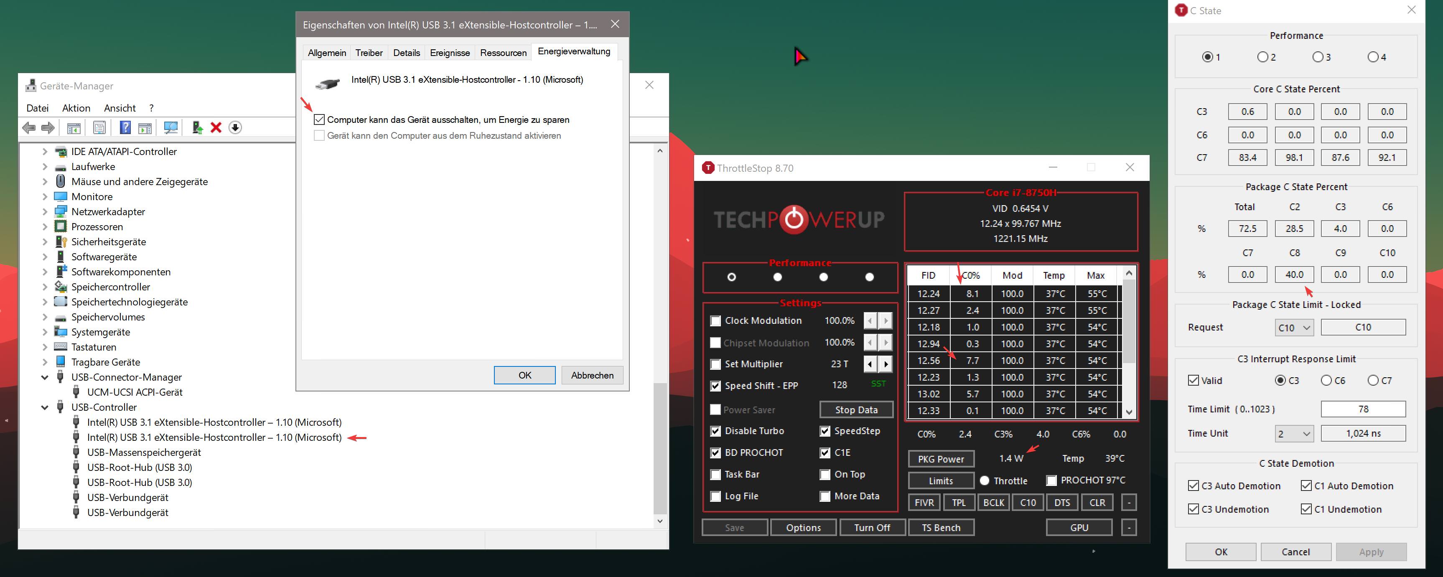Open the blue question-mark Help icon

pos(125,128)
